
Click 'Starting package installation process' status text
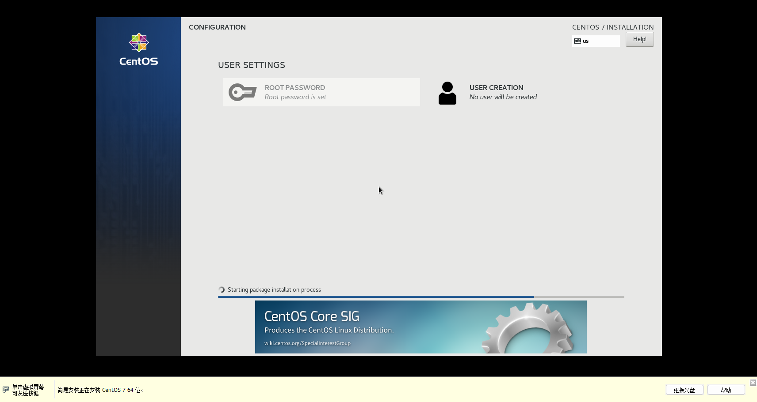click(x=274, y=290)
